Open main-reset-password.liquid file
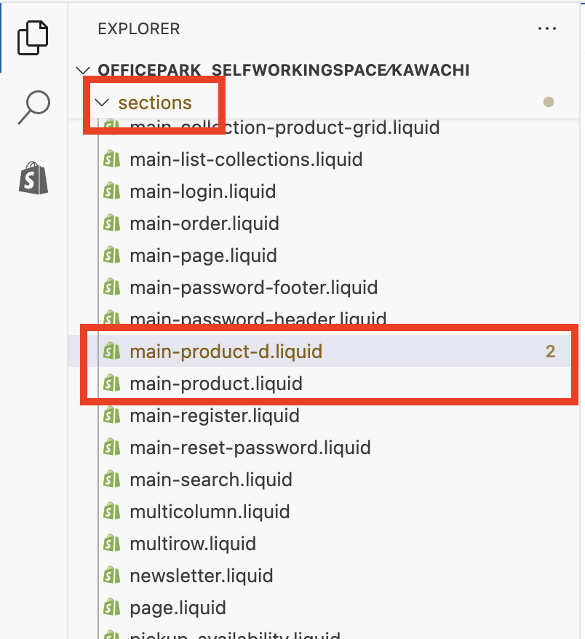This screenshot has width=585, height=639. click(x=250, y=448)
